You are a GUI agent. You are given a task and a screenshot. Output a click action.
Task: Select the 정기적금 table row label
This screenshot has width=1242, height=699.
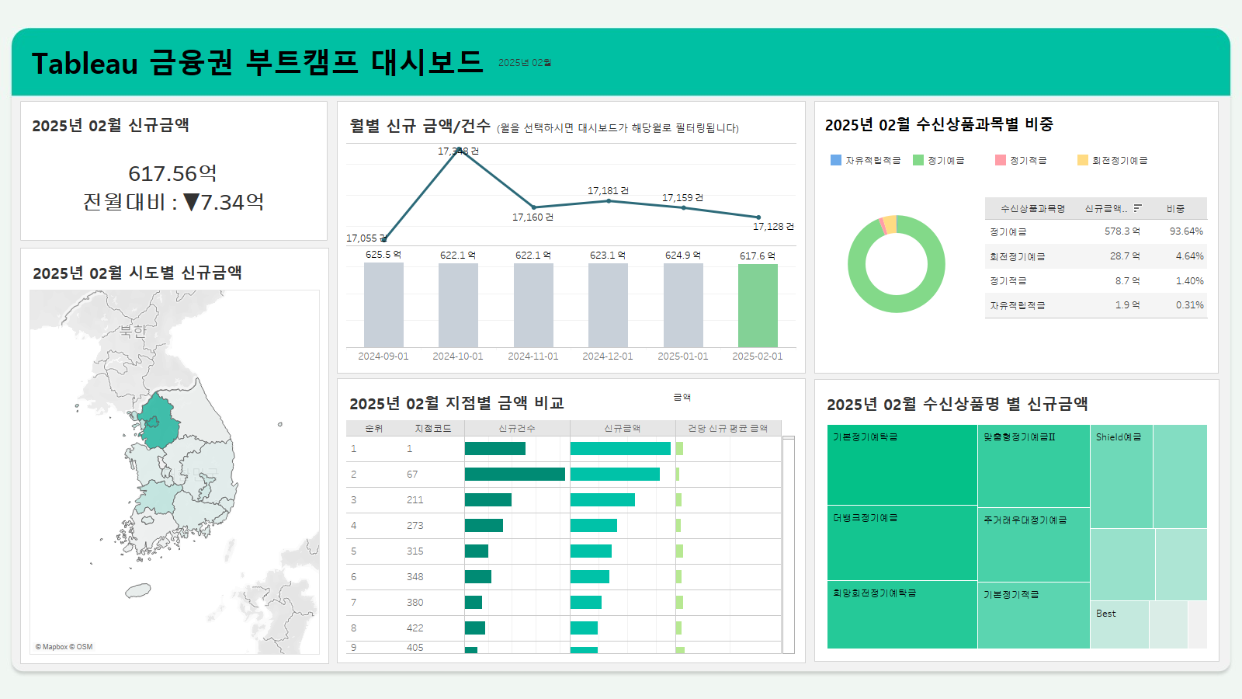(1008, 280)
